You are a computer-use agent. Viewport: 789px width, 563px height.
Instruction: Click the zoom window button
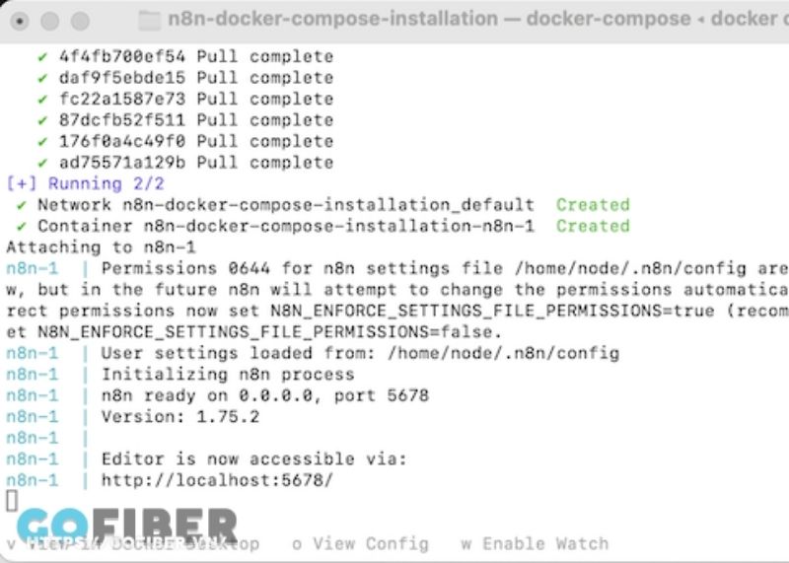click(80, 21)
